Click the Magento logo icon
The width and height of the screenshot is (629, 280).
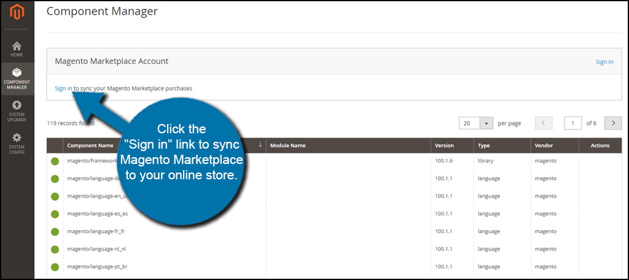pos(17,12)
